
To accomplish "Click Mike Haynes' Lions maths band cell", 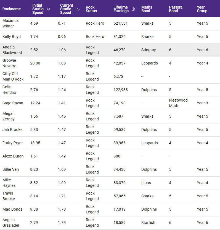I will pos(146,183).
